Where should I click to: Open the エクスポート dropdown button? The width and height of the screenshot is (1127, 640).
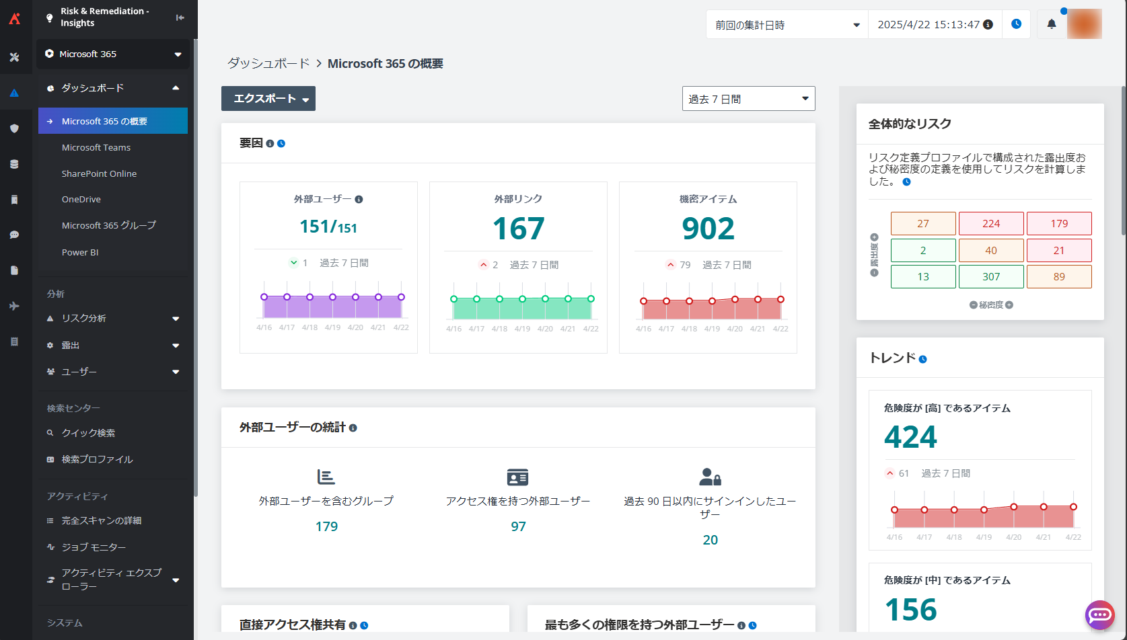click(268, 98)
